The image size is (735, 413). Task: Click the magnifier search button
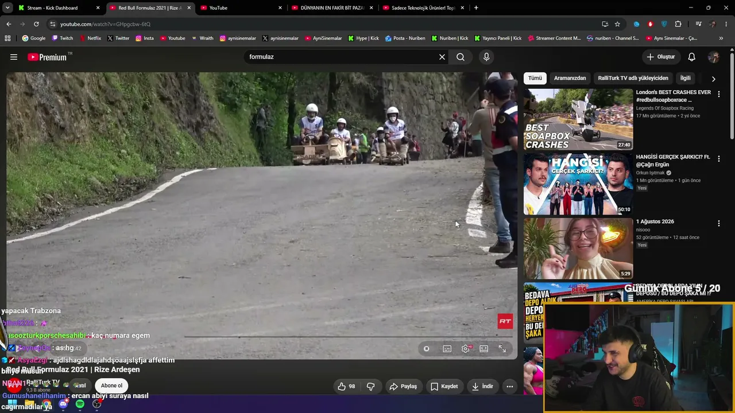click(461, 57)
